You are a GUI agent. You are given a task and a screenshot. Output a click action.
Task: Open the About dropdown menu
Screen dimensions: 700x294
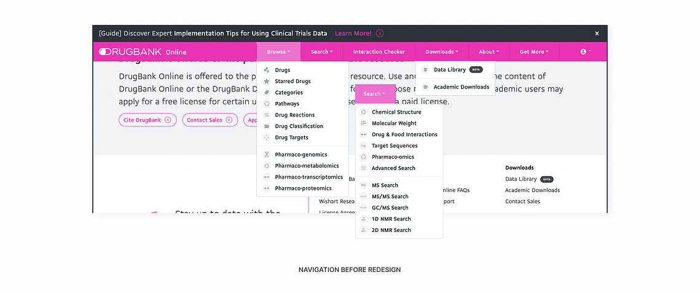(x=489, y=52)
